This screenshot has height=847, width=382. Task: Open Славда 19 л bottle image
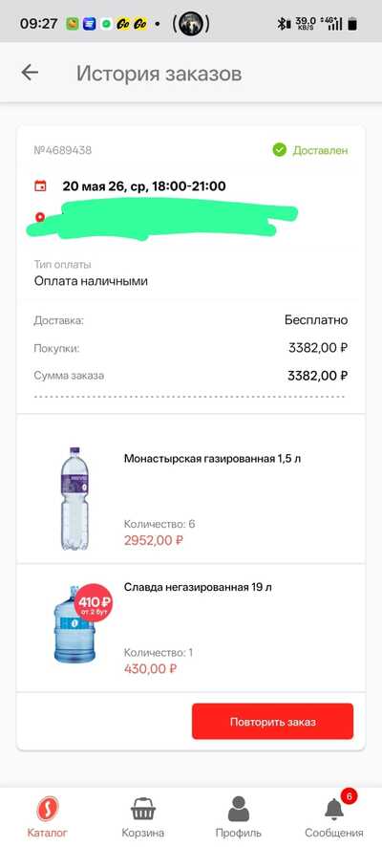pos(74,626)
